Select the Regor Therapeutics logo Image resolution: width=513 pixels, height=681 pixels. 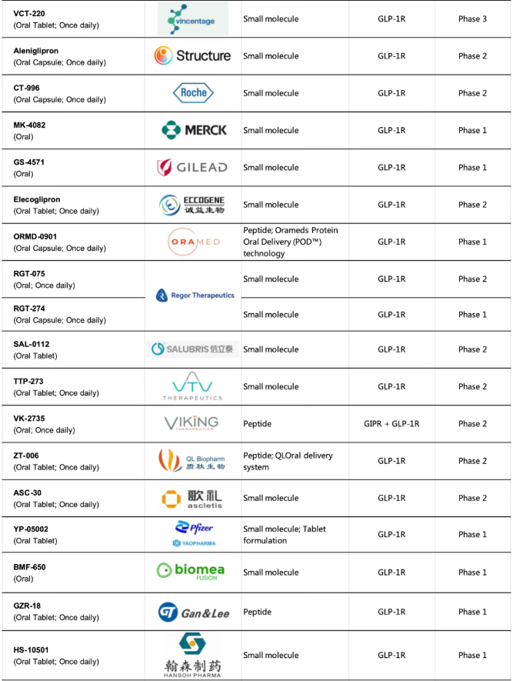195,295
